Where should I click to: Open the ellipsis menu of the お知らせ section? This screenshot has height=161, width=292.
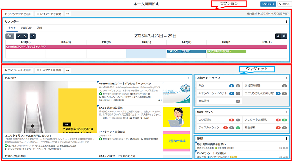[68, 70]
